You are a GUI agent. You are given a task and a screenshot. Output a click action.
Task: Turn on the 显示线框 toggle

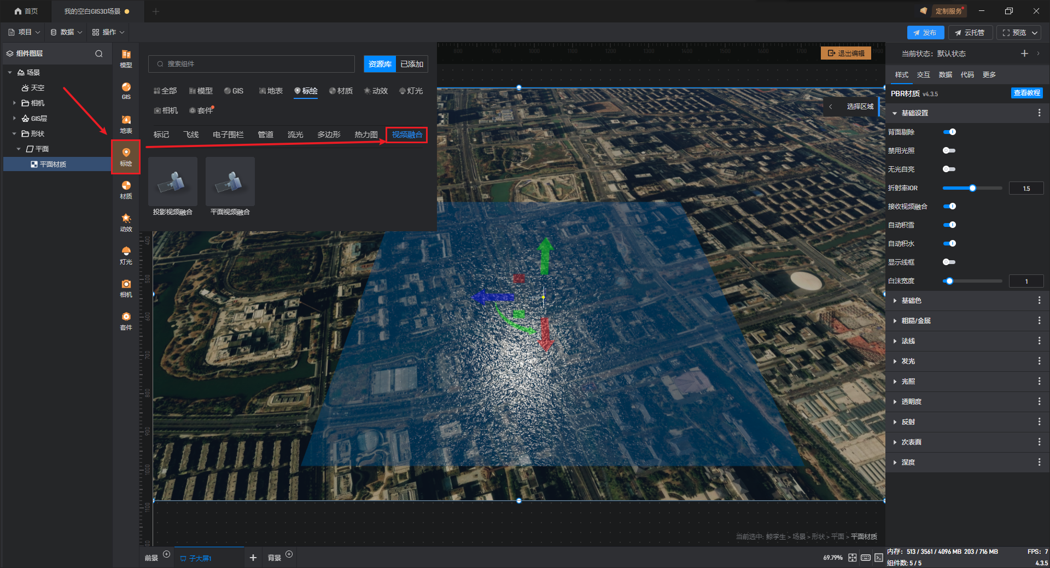pyautogui.click(x=949, y=262)
